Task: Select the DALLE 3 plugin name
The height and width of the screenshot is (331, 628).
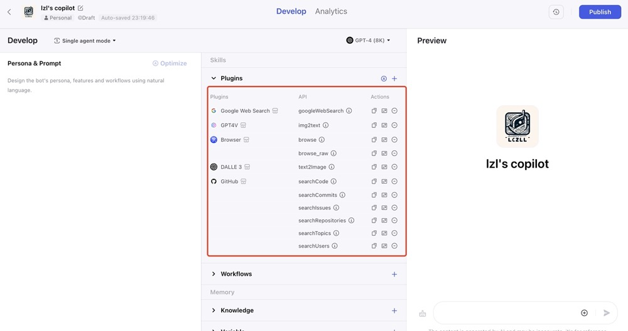Action: coord(231,167)
